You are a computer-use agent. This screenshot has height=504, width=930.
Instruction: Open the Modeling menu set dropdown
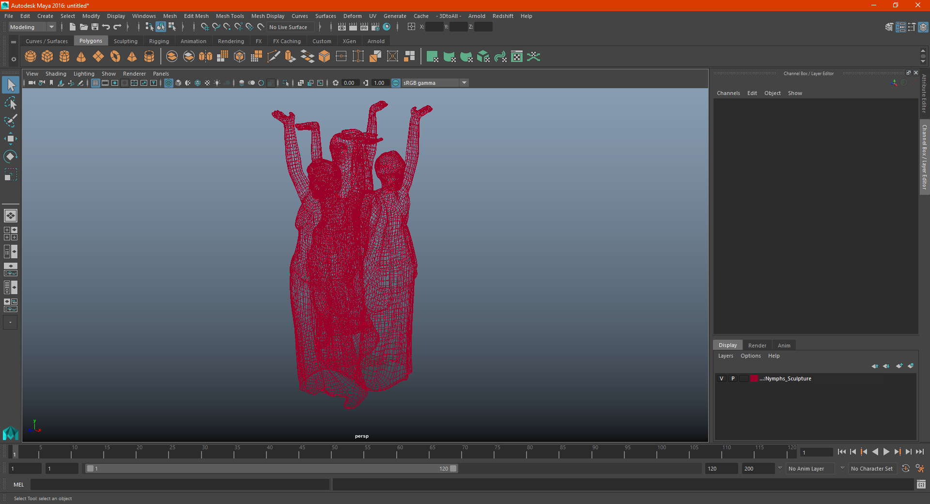pyautogui.click(x=32, y=27)
